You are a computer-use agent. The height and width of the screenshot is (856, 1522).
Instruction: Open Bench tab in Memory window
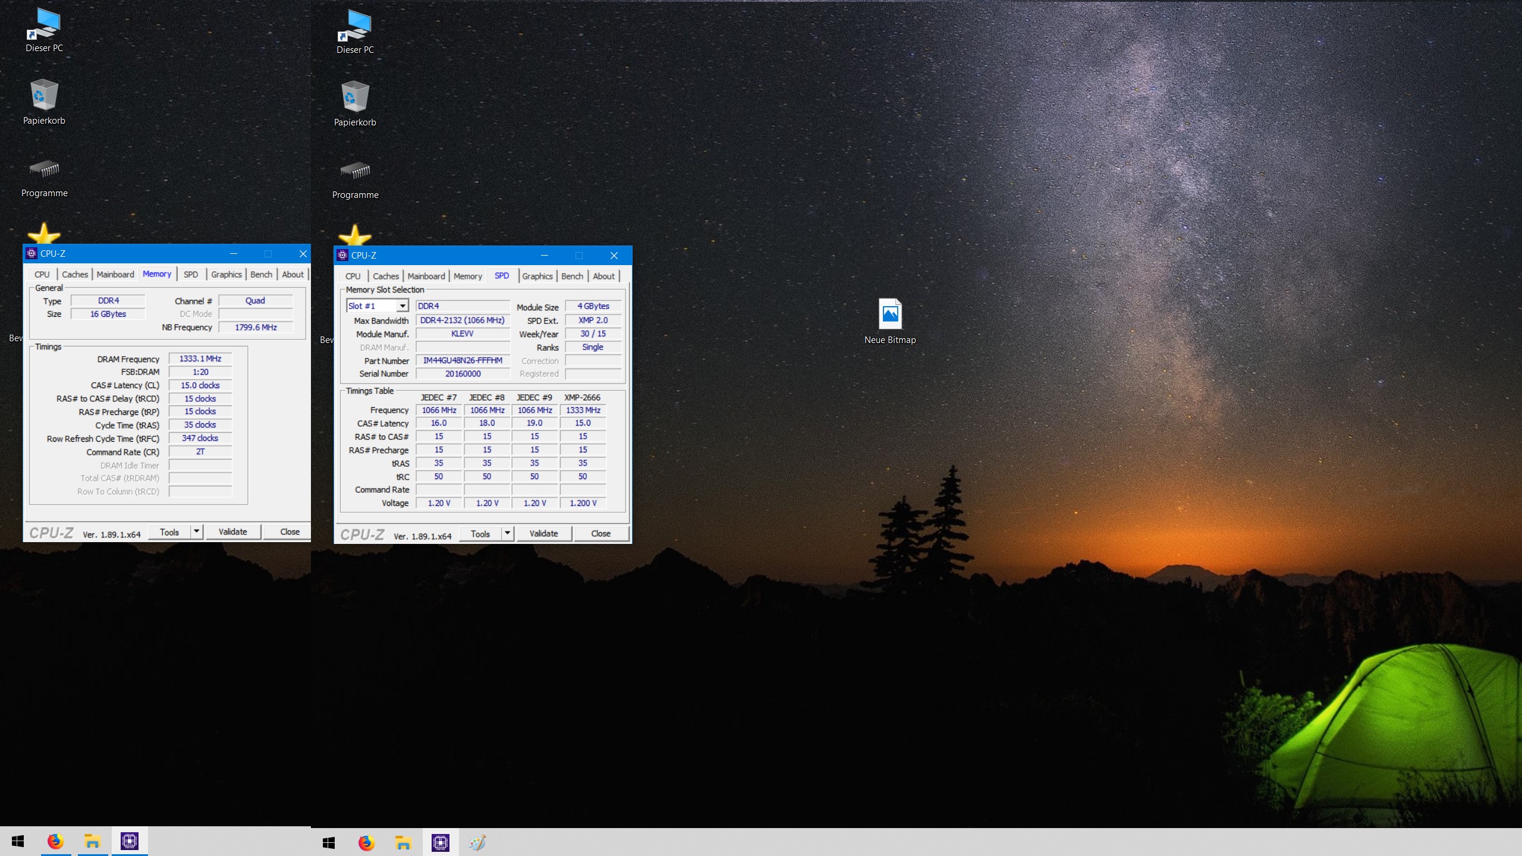coord(261,274)
